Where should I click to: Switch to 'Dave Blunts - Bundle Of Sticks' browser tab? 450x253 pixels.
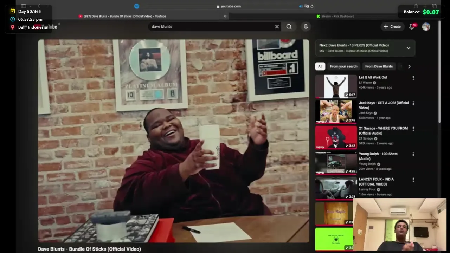point(122,16)
